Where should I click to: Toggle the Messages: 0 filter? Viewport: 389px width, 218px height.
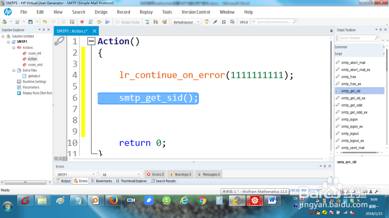click(209, 175)
